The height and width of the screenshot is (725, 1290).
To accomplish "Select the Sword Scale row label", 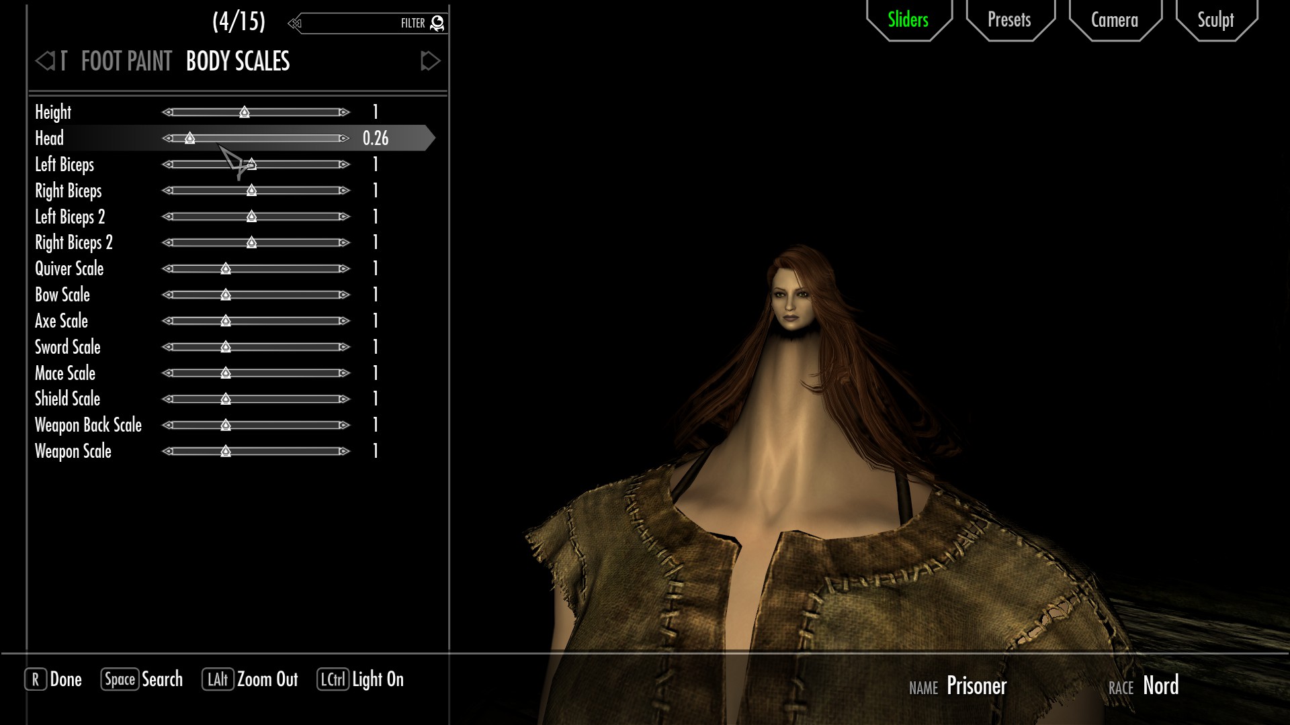I will [x=68, y=347].
